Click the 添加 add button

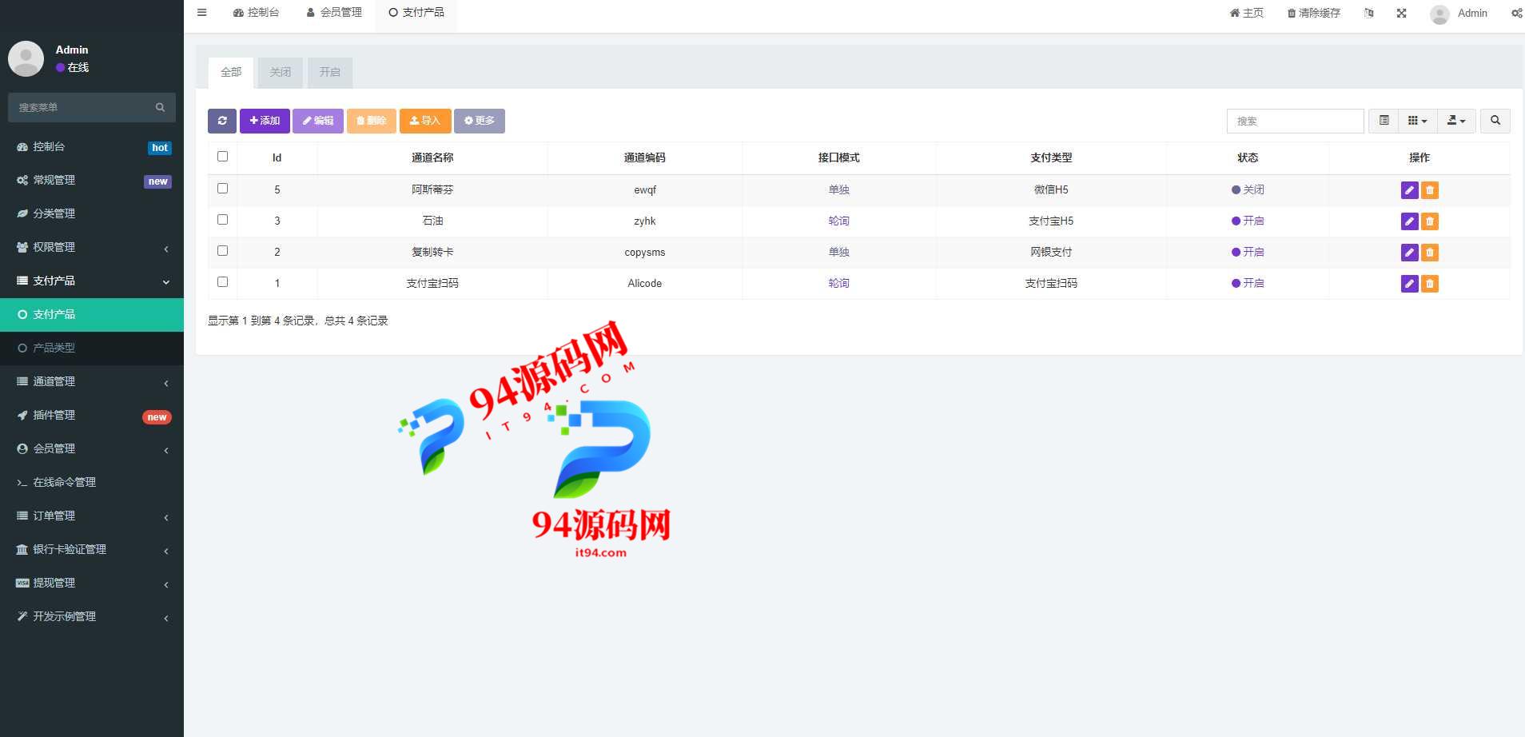tap(265, 121)
